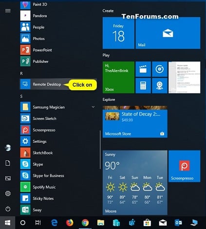The height and width of the screenshot is (229, 206).
Task: Open File Explorer from taskbar
Action: (x=101, y=223)
